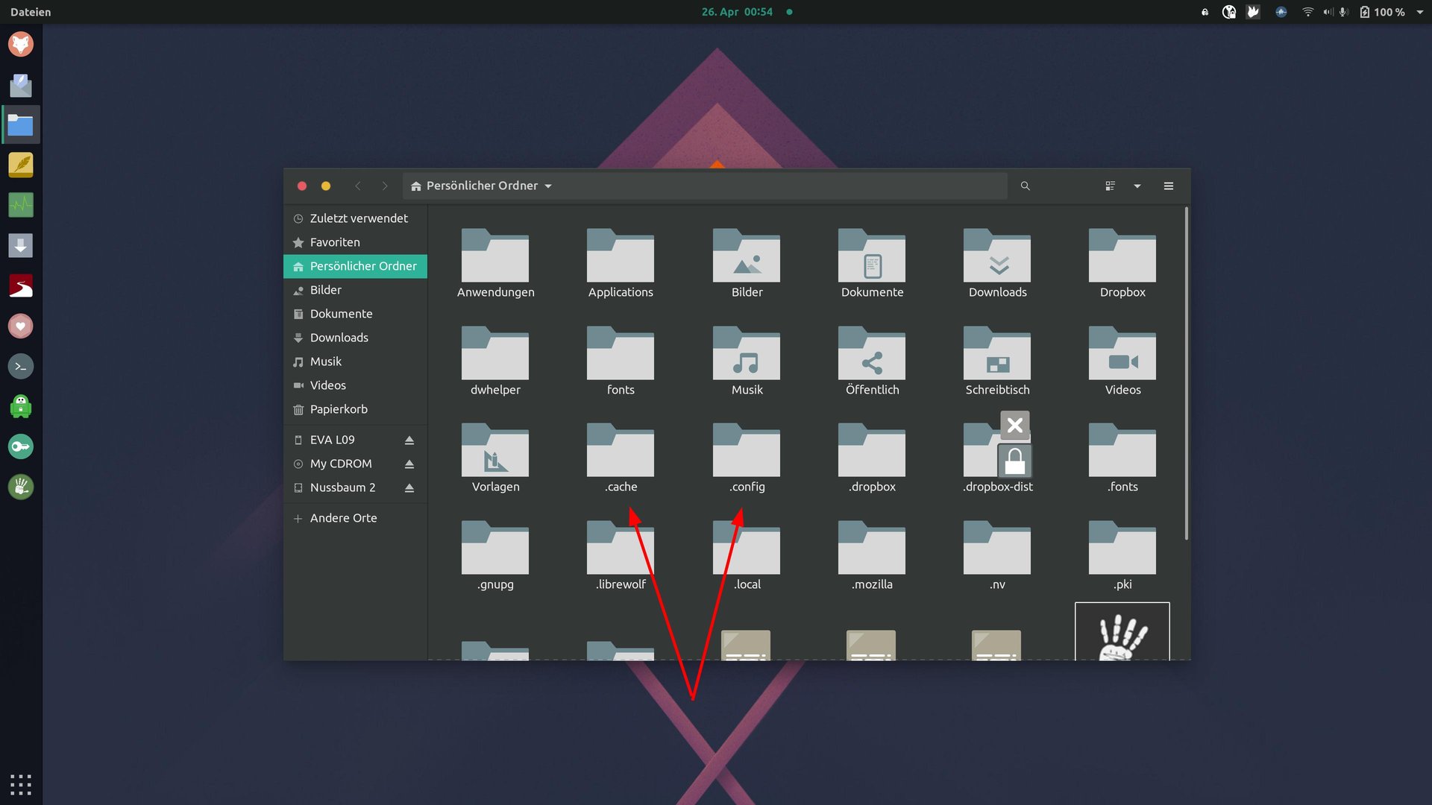Toggle list/grid view icon

[x=1110, y=186]
